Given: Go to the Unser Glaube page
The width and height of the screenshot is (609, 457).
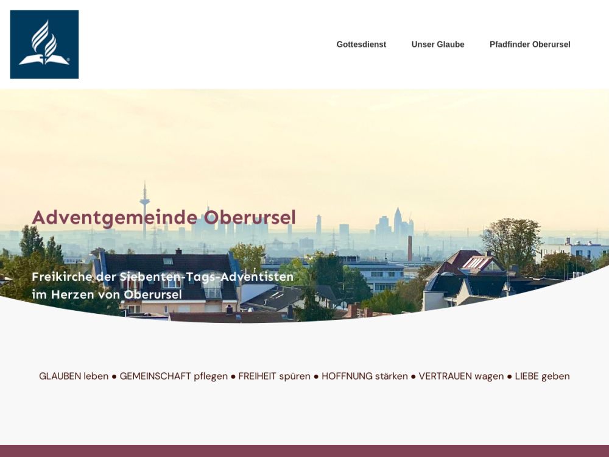Looking at the screenshot, I should (x=438, y=44).
